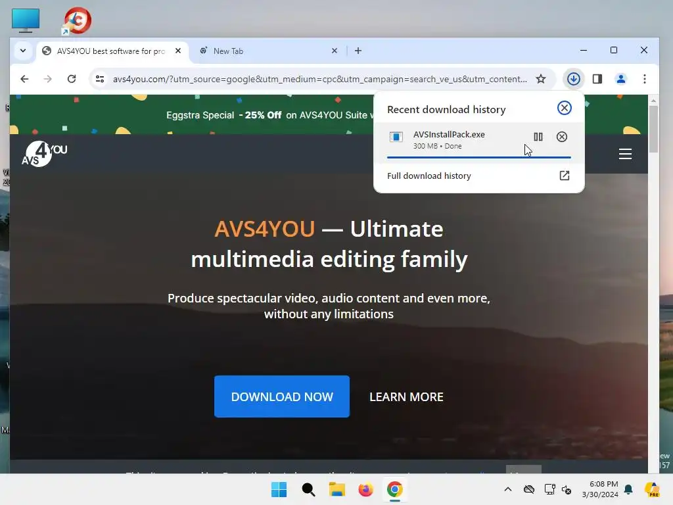Click the PRE widget icon in taskbar corner
Viewport: 673px width, 505px height.
[652, 489]
